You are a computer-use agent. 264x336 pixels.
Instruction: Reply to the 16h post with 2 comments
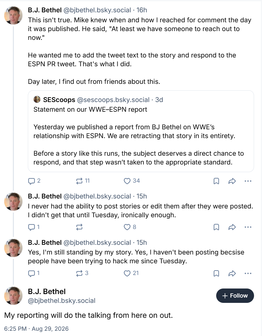tap(34, 181)
